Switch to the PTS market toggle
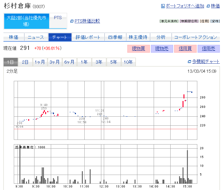223x190 pixels. [58, 18]
